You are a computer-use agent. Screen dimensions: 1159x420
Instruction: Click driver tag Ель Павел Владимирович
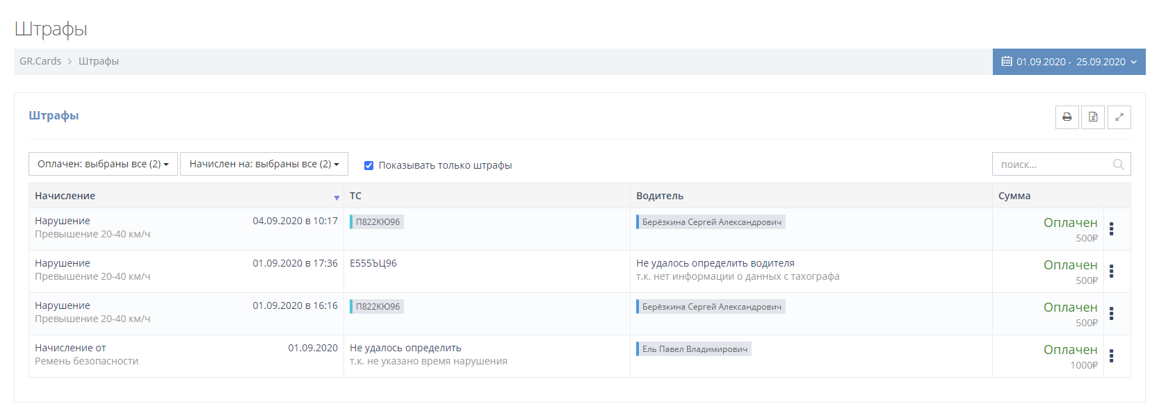(x=694, y=349)
